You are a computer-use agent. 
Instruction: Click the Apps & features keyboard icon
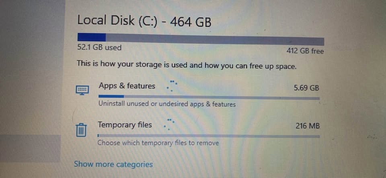coord(82,89)
